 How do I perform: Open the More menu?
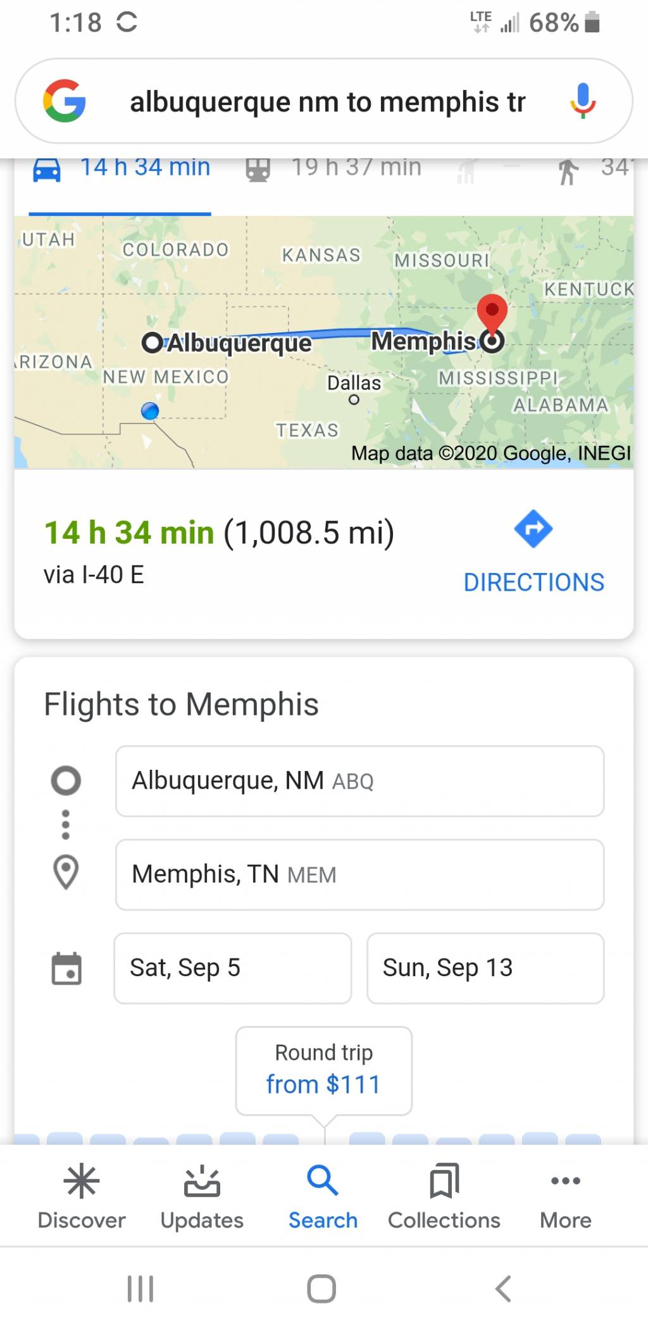tap(566, 1197)
